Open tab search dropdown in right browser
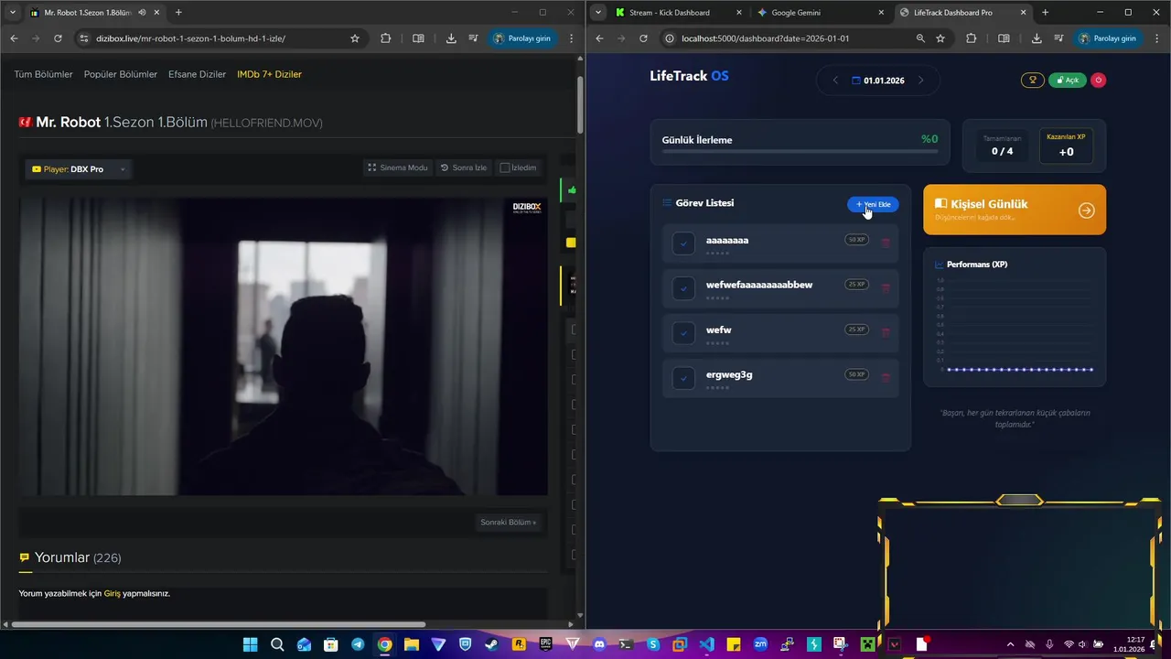 [597, 13]
